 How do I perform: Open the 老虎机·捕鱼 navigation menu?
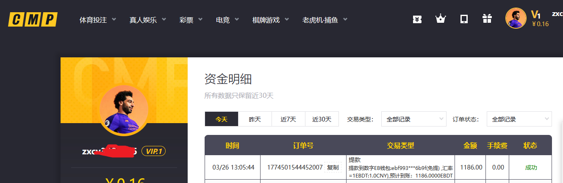[x=325, y=20]
